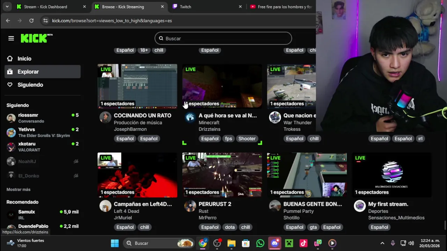Go to Inicio in sidebar
This screenshot has height=251, width=447.
pos(43,59)
